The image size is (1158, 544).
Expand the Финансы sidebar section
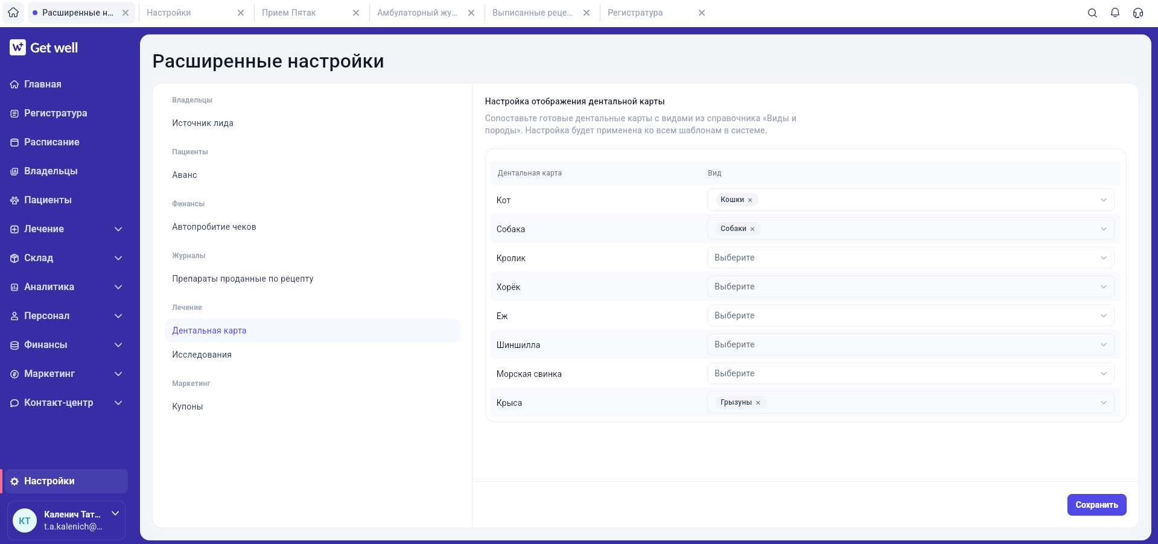[x=66, y=345]
